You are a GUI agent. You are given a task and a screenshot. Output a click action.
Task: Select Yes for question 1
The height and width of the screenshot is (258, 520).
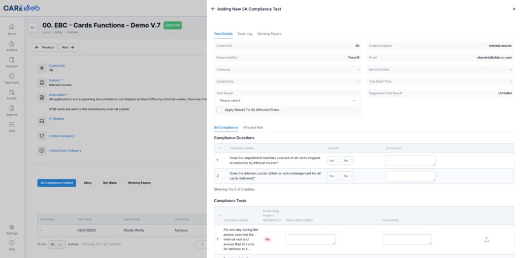333,161
